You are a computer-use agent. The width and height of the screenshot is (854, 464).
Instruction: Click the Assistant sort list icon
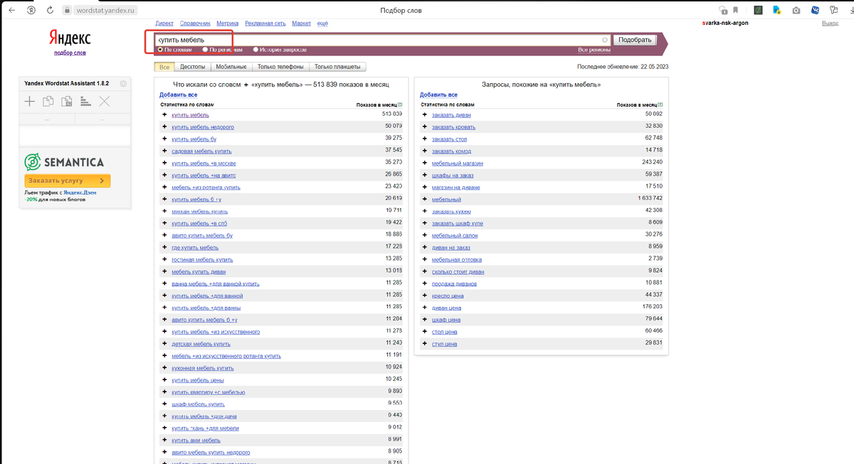(85, 102)
